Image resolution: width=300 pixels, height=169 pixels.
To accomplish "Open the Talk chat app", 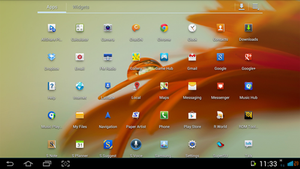I will 249,144.
